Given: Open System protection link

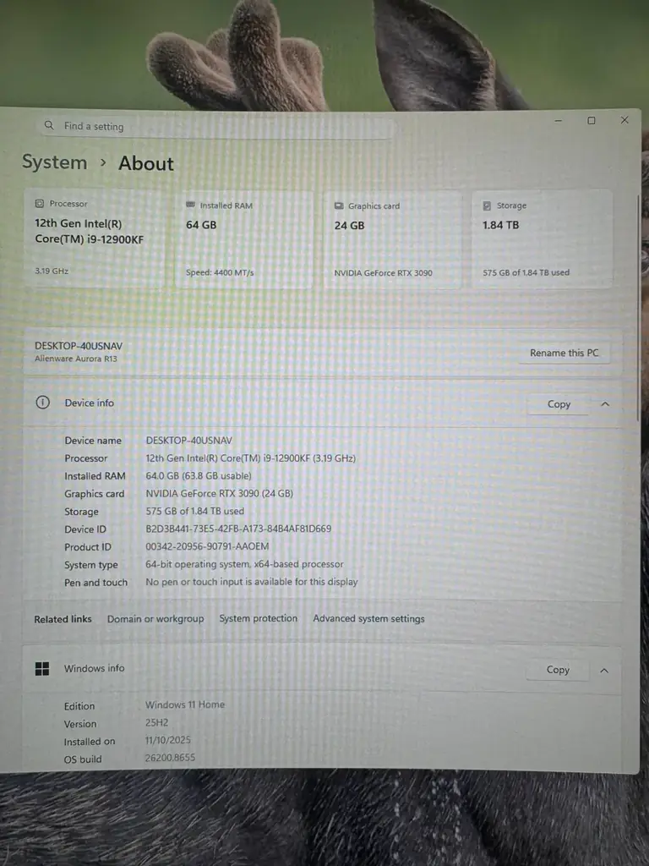Looking at the screenshot, I should (259, 618).
